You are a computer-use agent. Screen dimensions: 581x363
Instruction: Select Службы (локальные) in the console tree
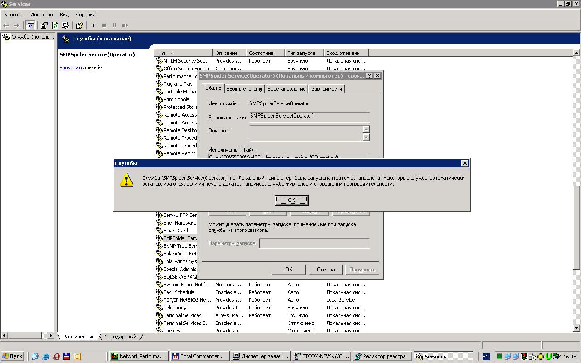[32, 37]
